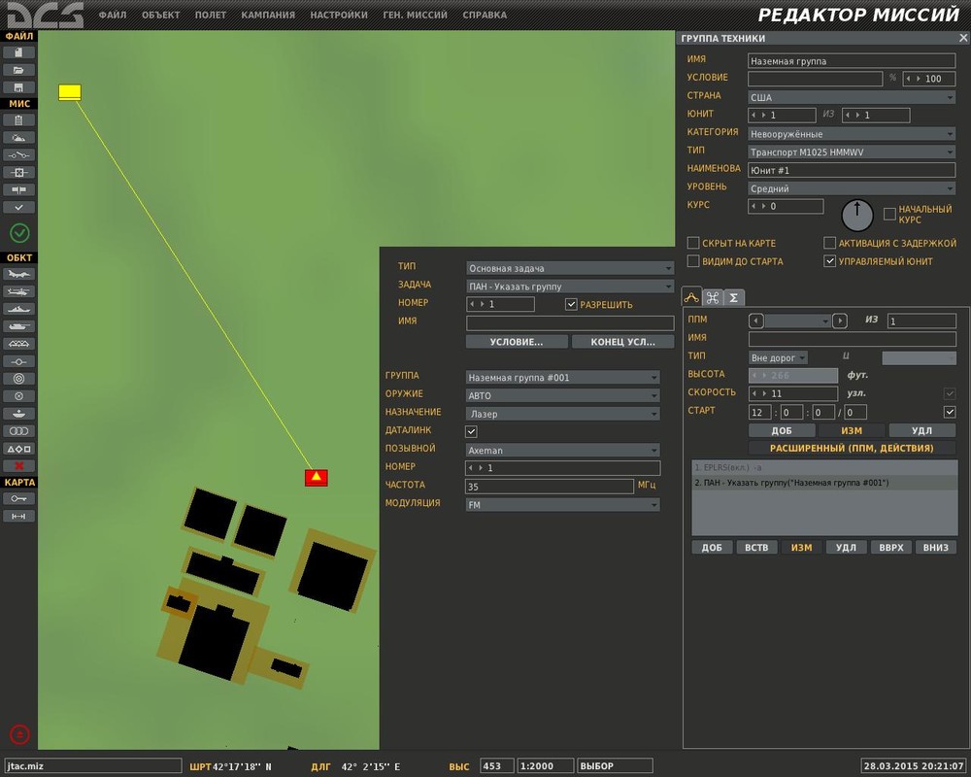Open the СТРАНА dropdown showing США
The image size is (971, 777).
[x=852, y=97]
